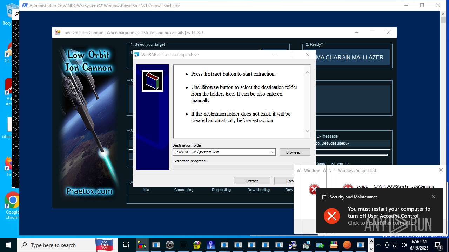Close the WinRAR self-extracting archive dialog

[308, 55]
